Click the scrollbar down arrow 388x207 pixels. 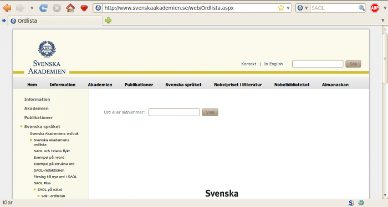click(x=385, y=195)
